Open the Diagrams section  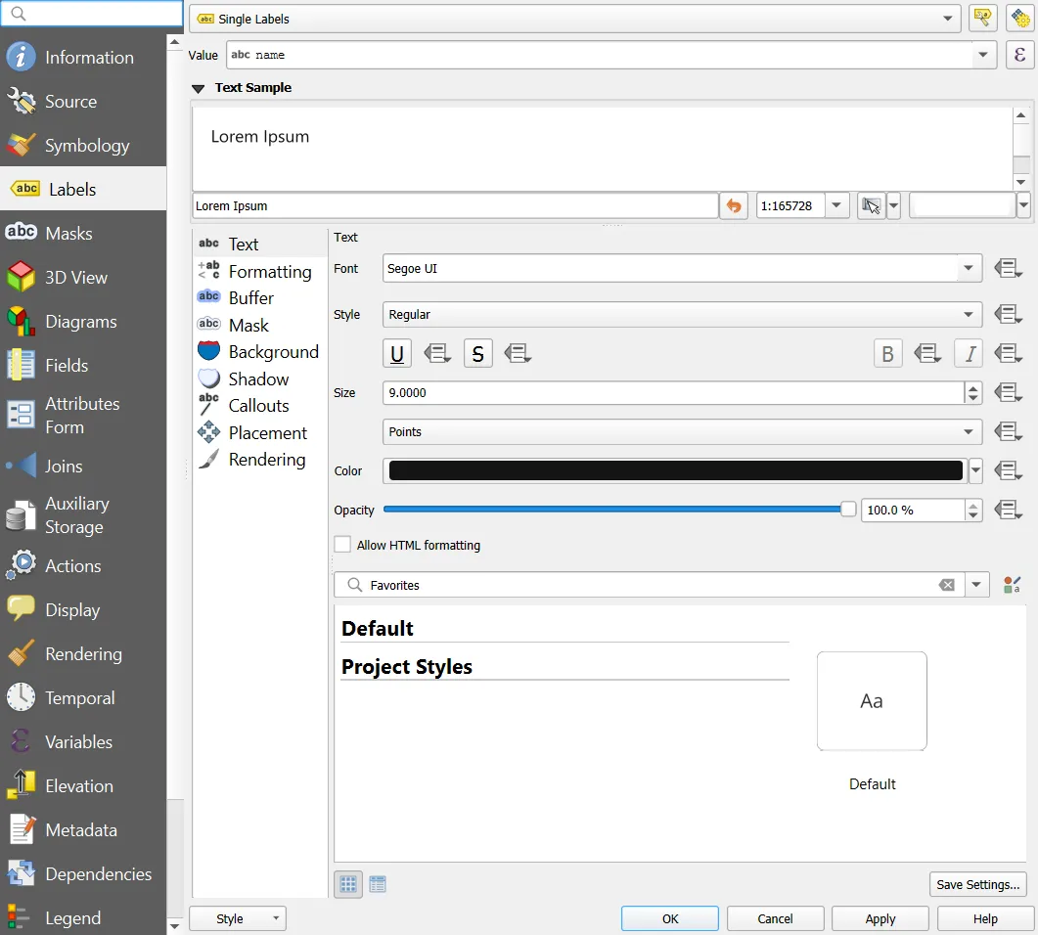[83, 322]
